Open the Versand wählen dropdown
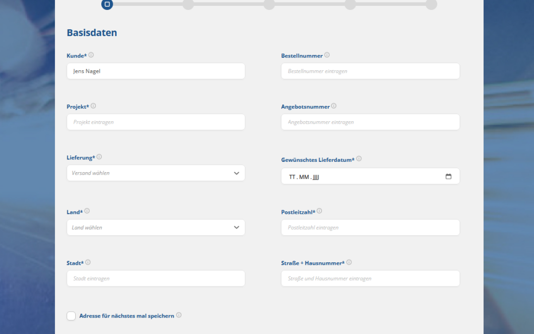 156,173
